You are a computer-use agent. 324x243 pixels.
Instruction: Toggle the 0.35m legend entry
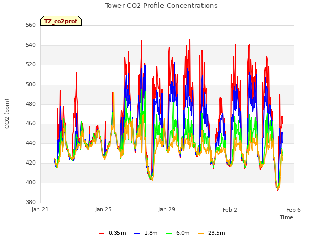point(112,233)
